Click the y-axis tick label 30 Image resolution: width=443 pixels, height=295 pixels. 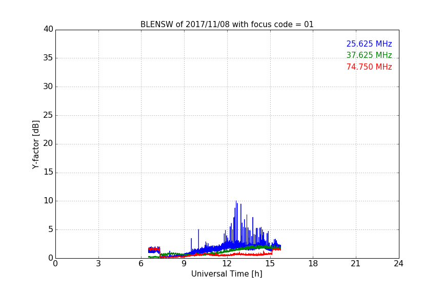[x=48, y=87]
